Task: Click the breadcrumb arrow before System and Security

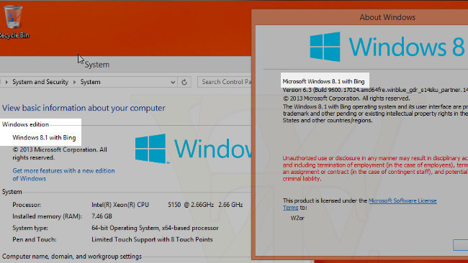Action: [6, 82]
